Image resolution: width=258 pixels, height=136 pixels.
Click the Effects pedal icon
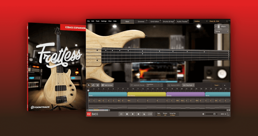coord(219,27)
